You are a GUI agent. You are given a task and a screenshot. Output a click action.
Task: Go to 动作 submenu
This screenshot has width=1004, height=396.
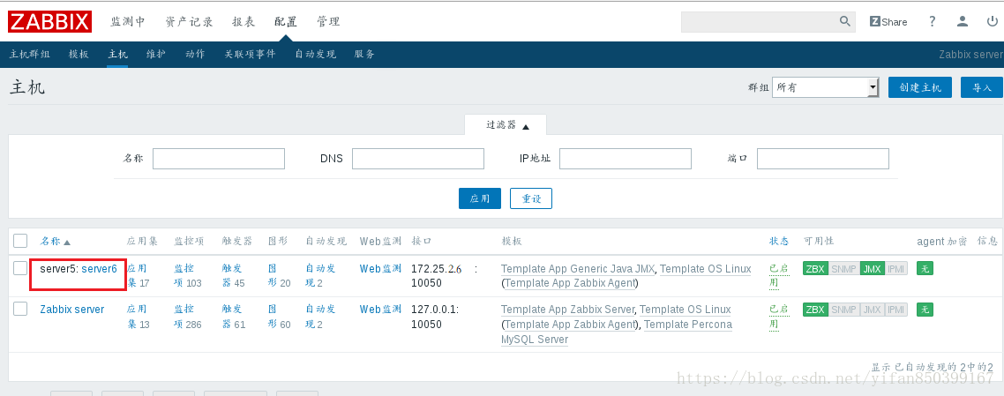195,55
